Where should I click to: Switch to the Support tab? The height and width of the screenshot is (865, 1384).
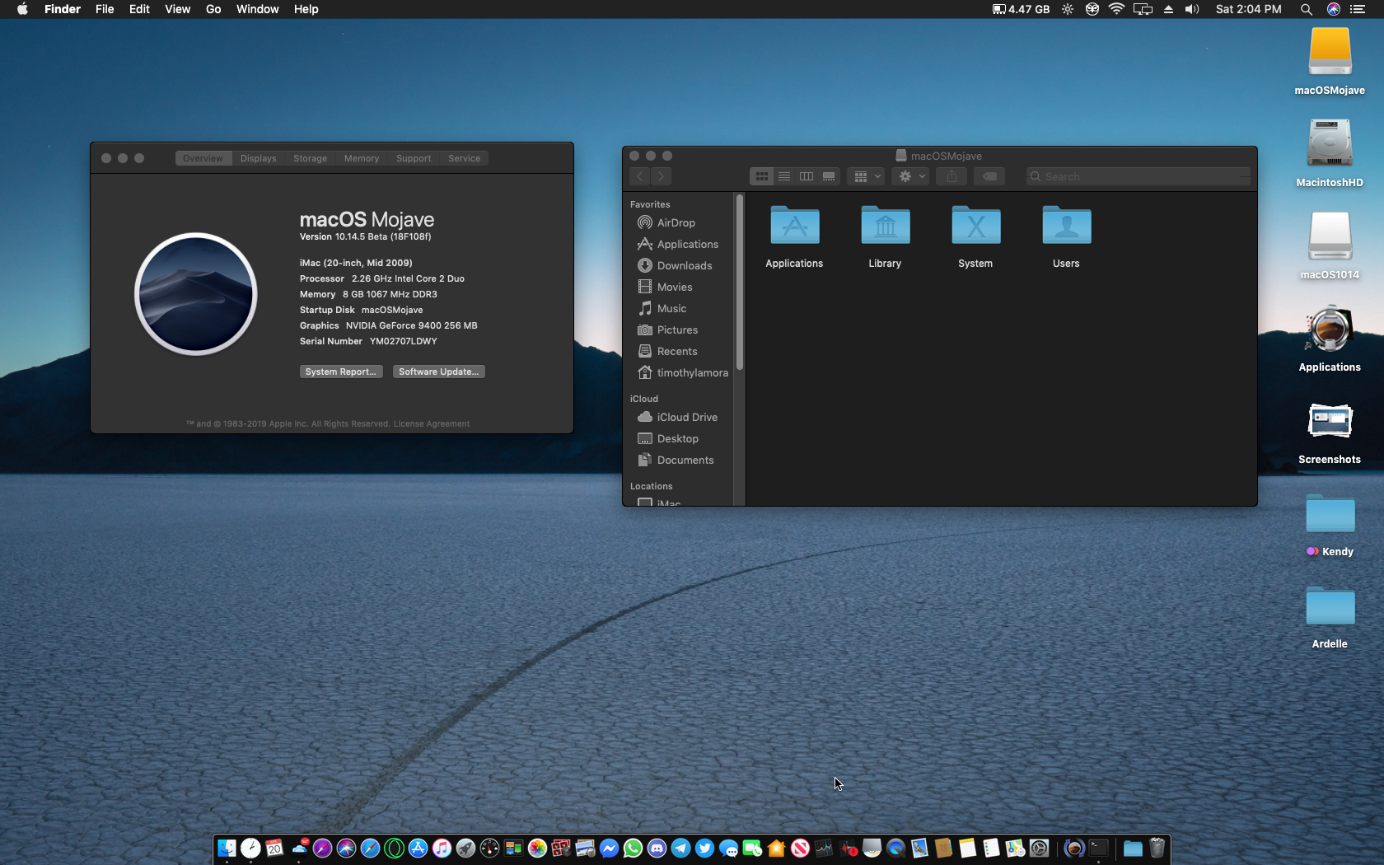pos(414,158)
